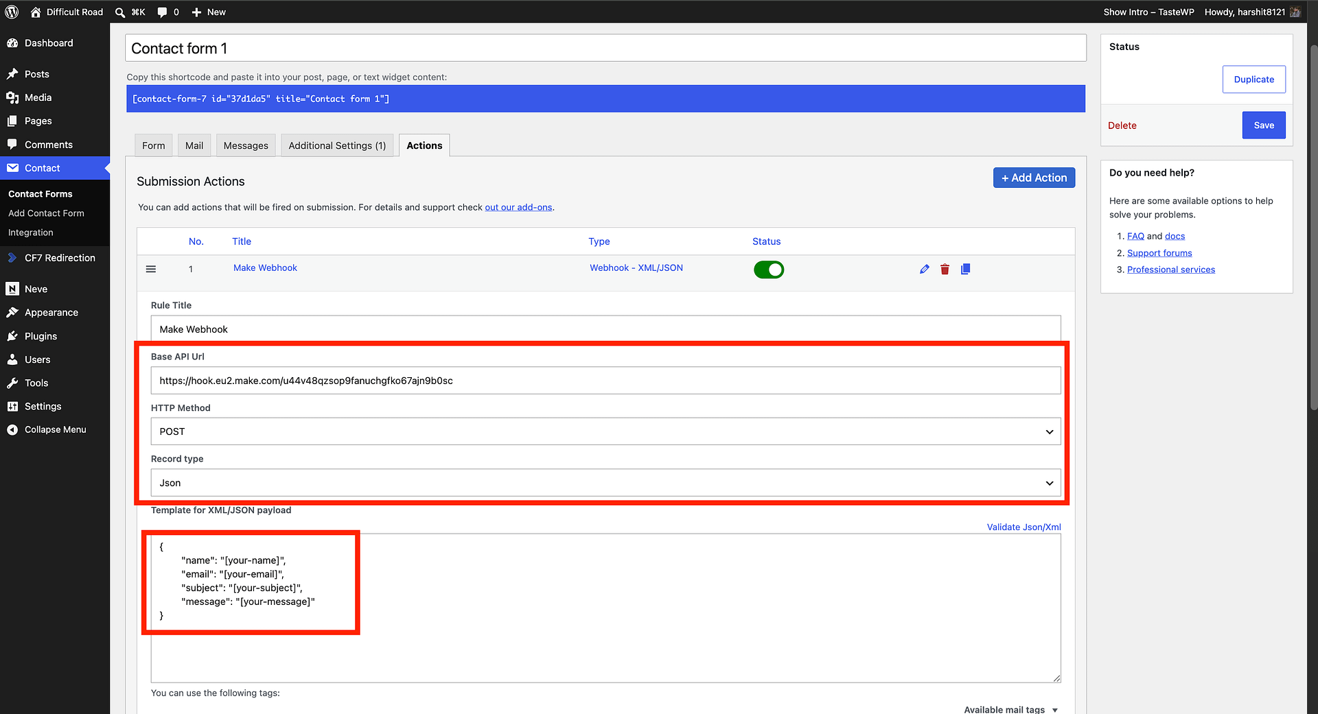Switch to Additional Settings (1) tab

[337, 145]
